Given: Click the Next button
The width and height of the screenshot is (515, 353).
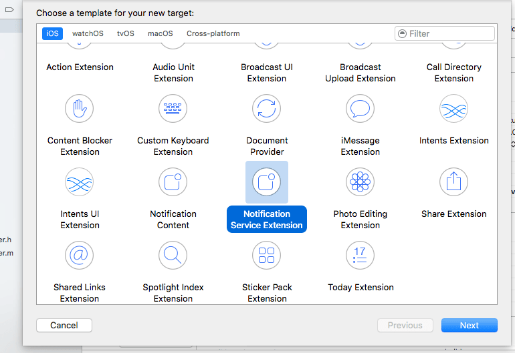Looking at the screenshot, I should 469,326.
